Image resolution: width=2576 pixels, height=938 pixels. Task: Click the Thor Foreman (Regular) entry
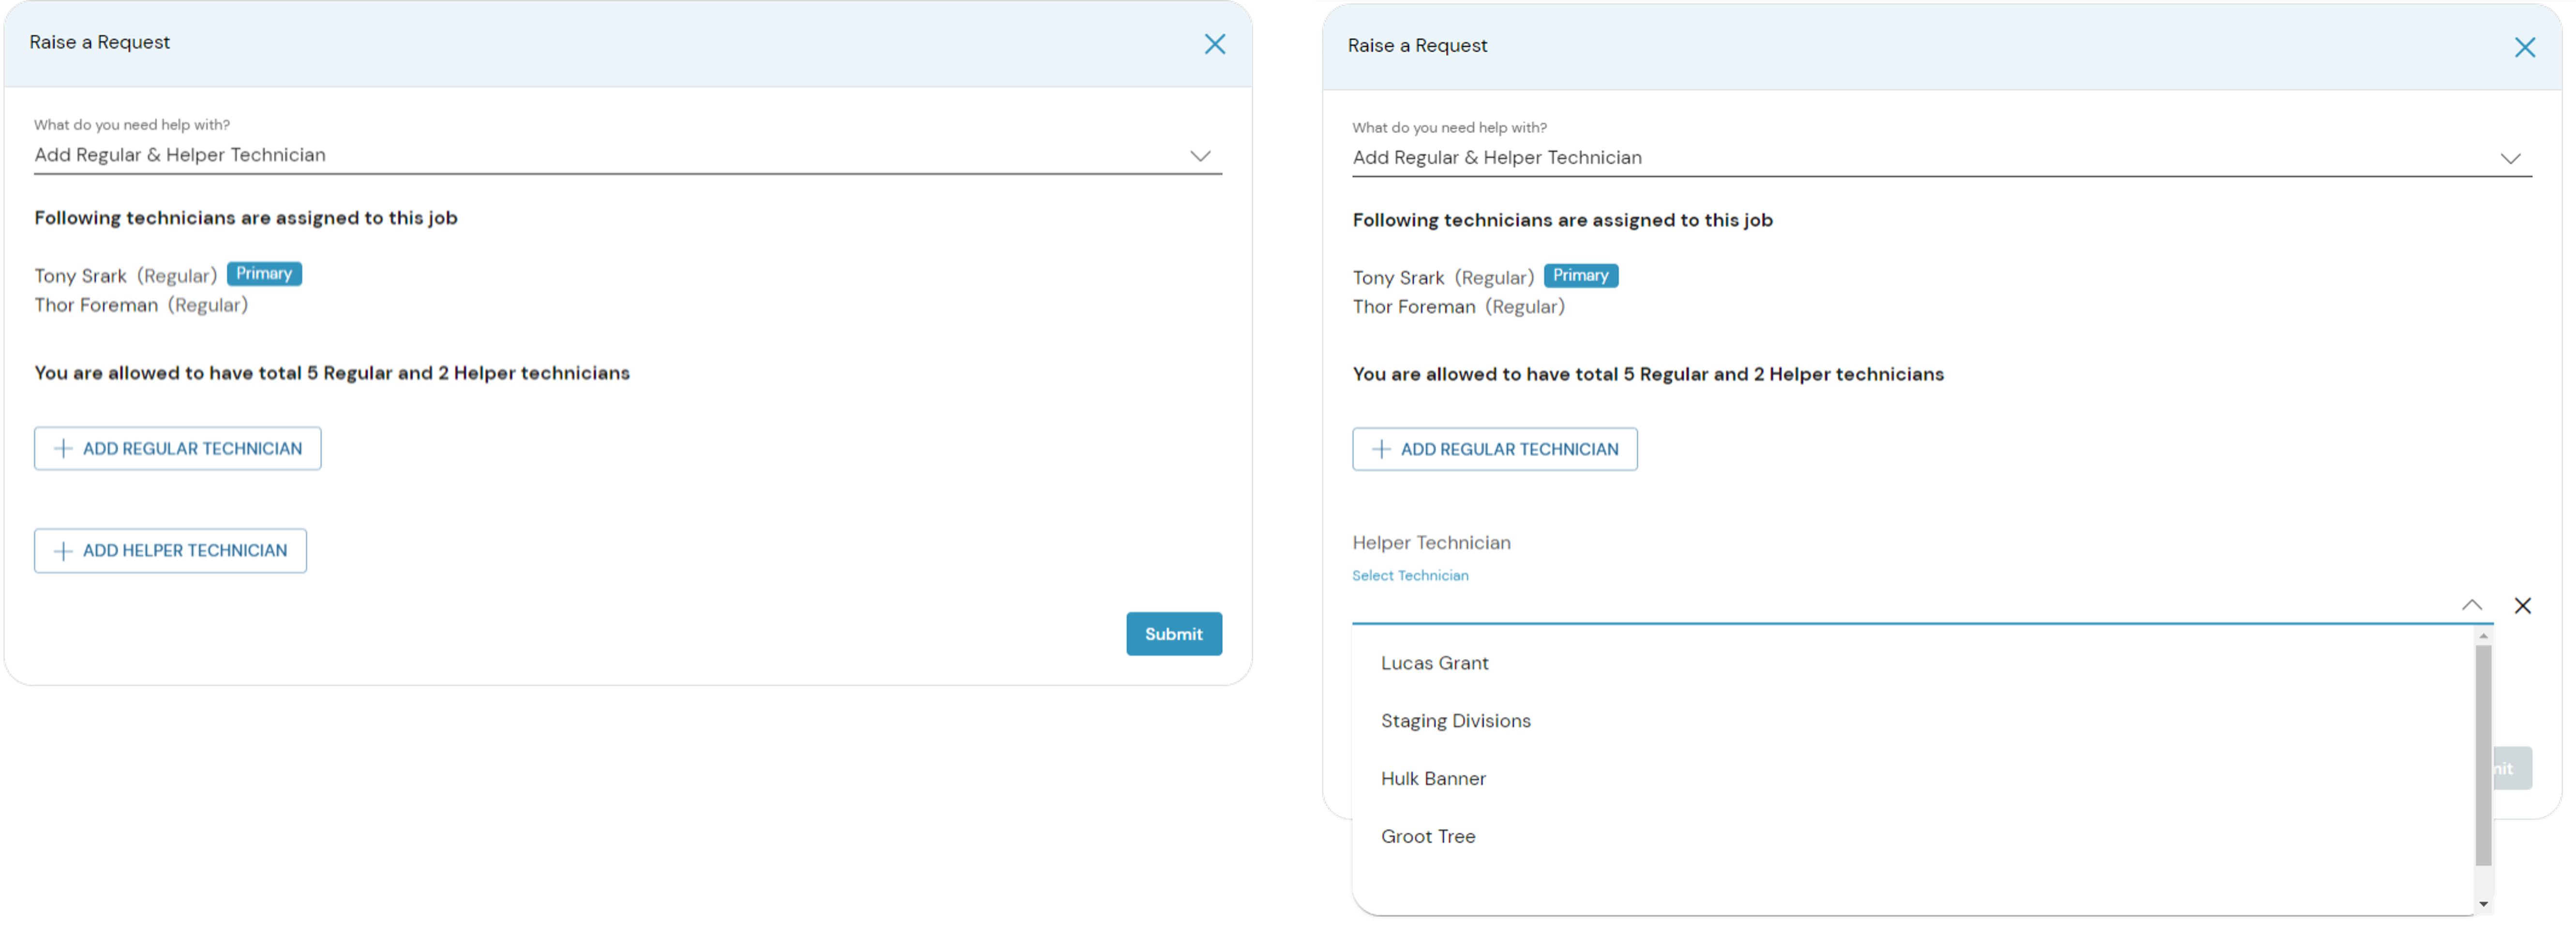(x=141, y=305)
